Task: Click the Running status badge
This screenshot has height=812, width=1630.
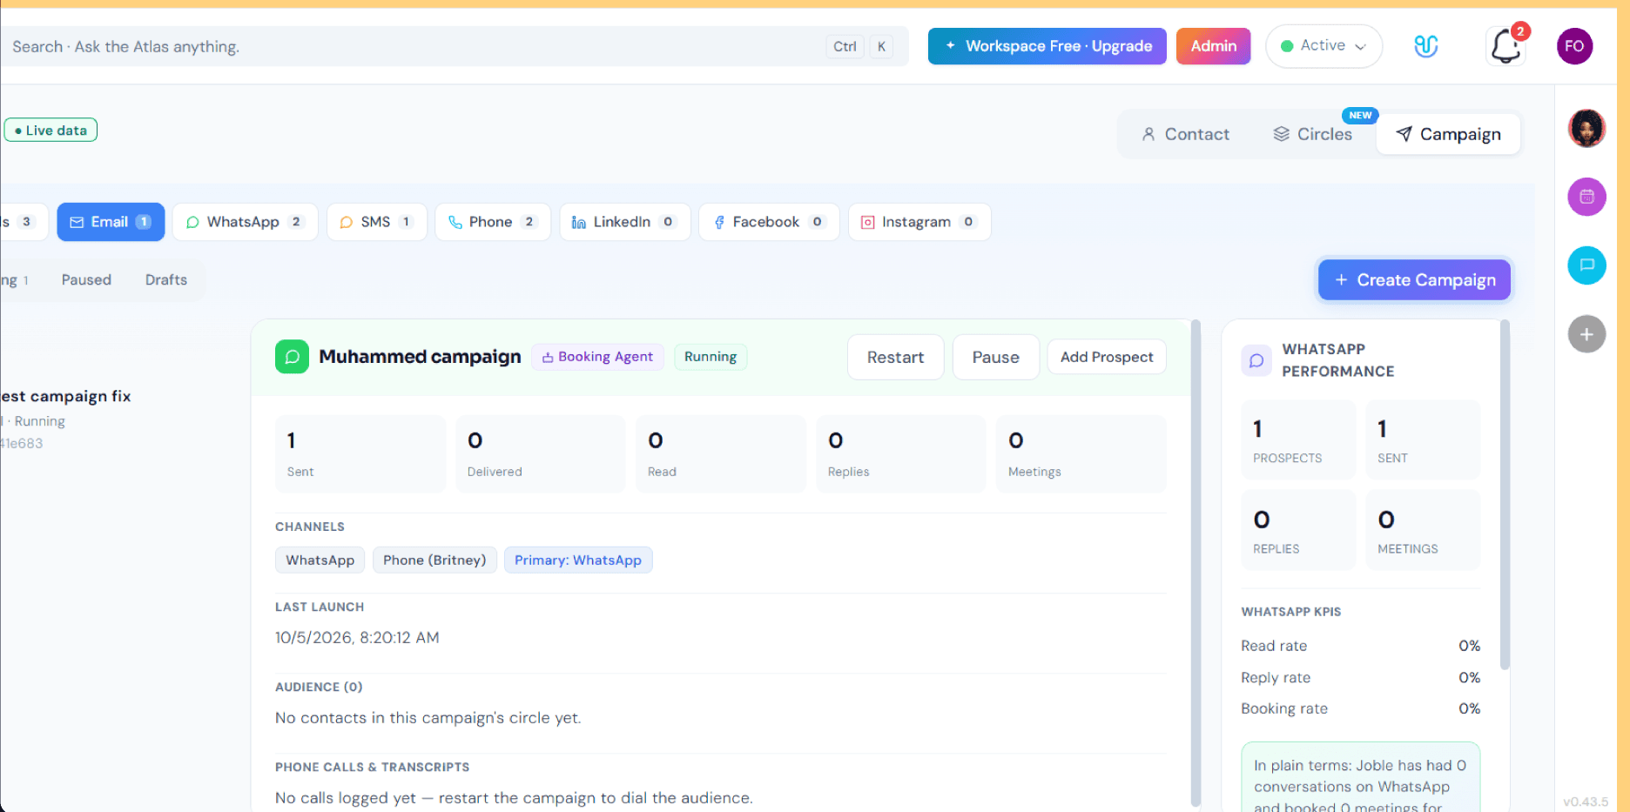Action: point(711,357)
